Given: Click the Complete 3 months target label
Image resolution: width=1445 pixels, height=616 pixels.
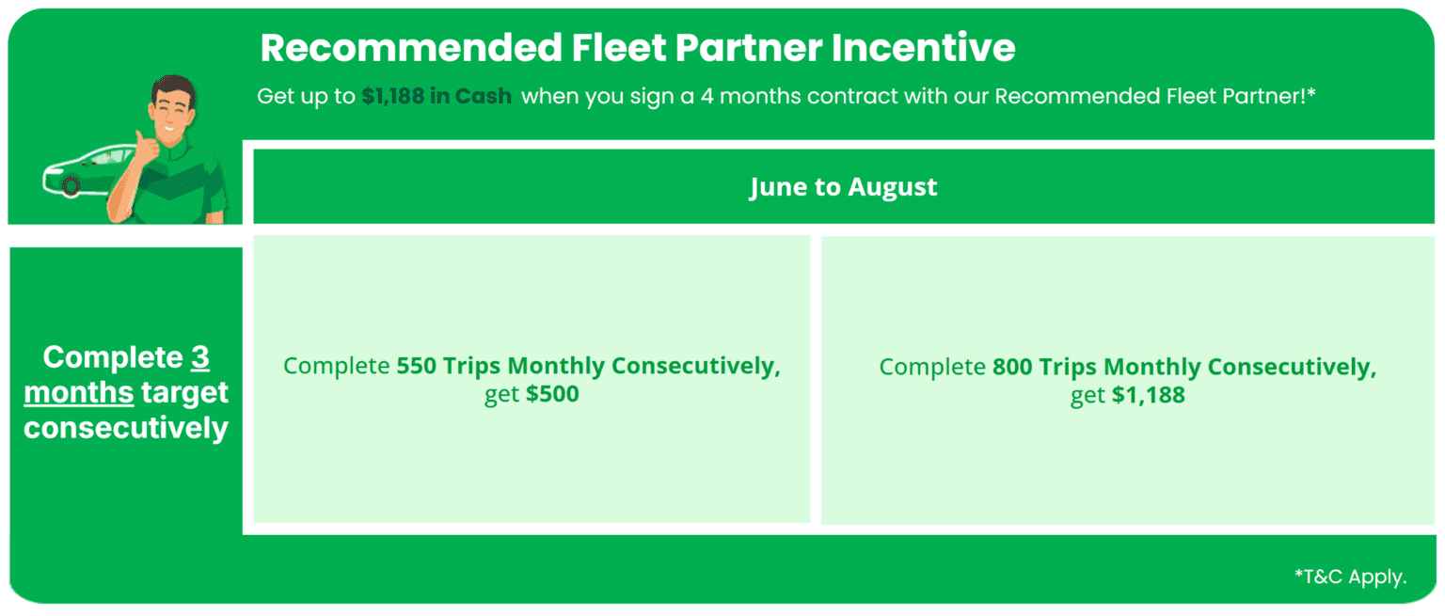Looking at the screenshot, I should 126,392.
